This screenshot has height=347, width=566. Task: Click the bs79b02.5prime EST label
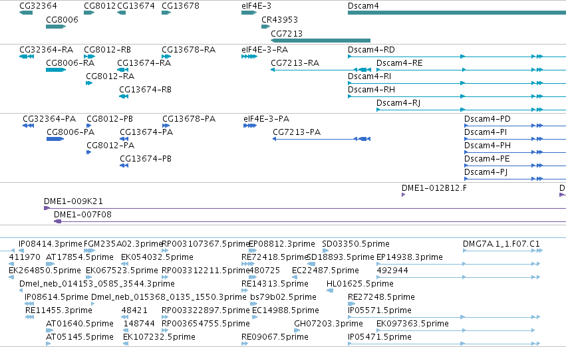tap(283, 297)
